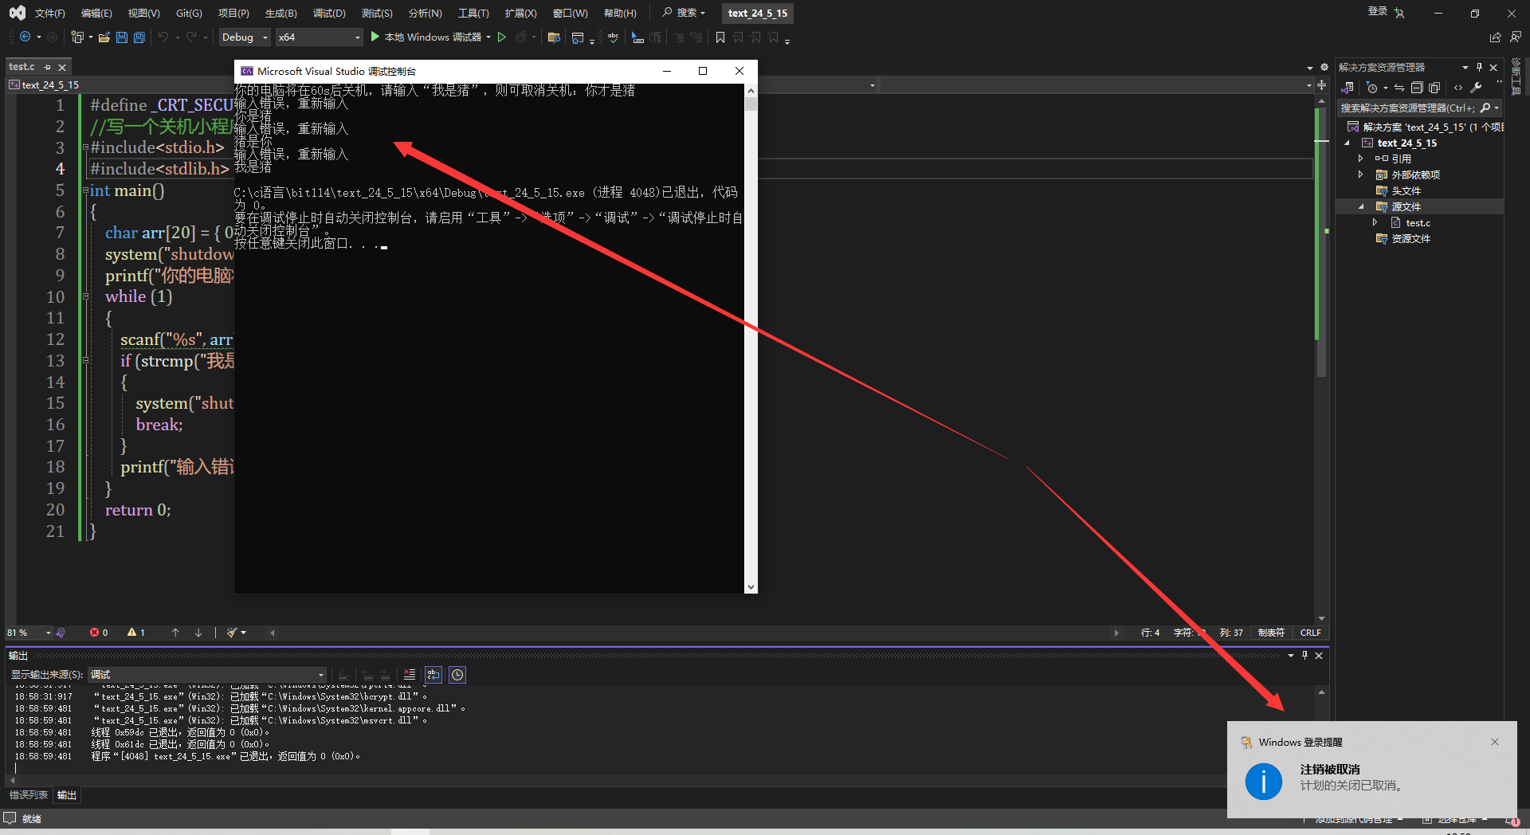Open the 诊断工具 side tab
This screenshot has height=835, width=1530.
(1516, 77)
